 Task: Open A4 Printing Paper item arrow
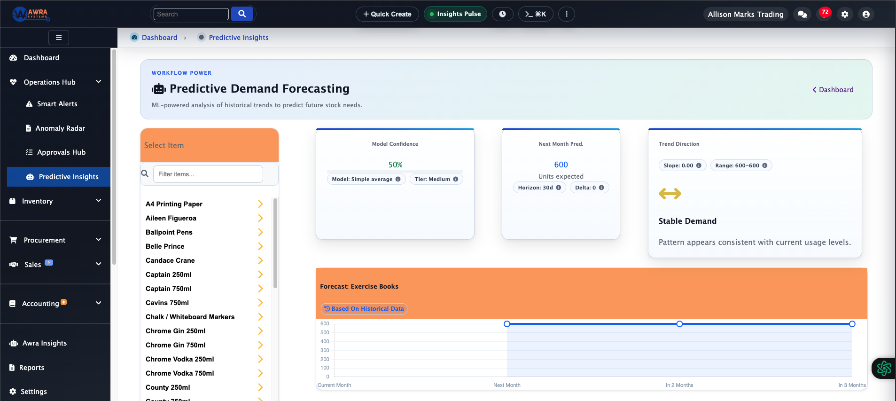(260, 204)
